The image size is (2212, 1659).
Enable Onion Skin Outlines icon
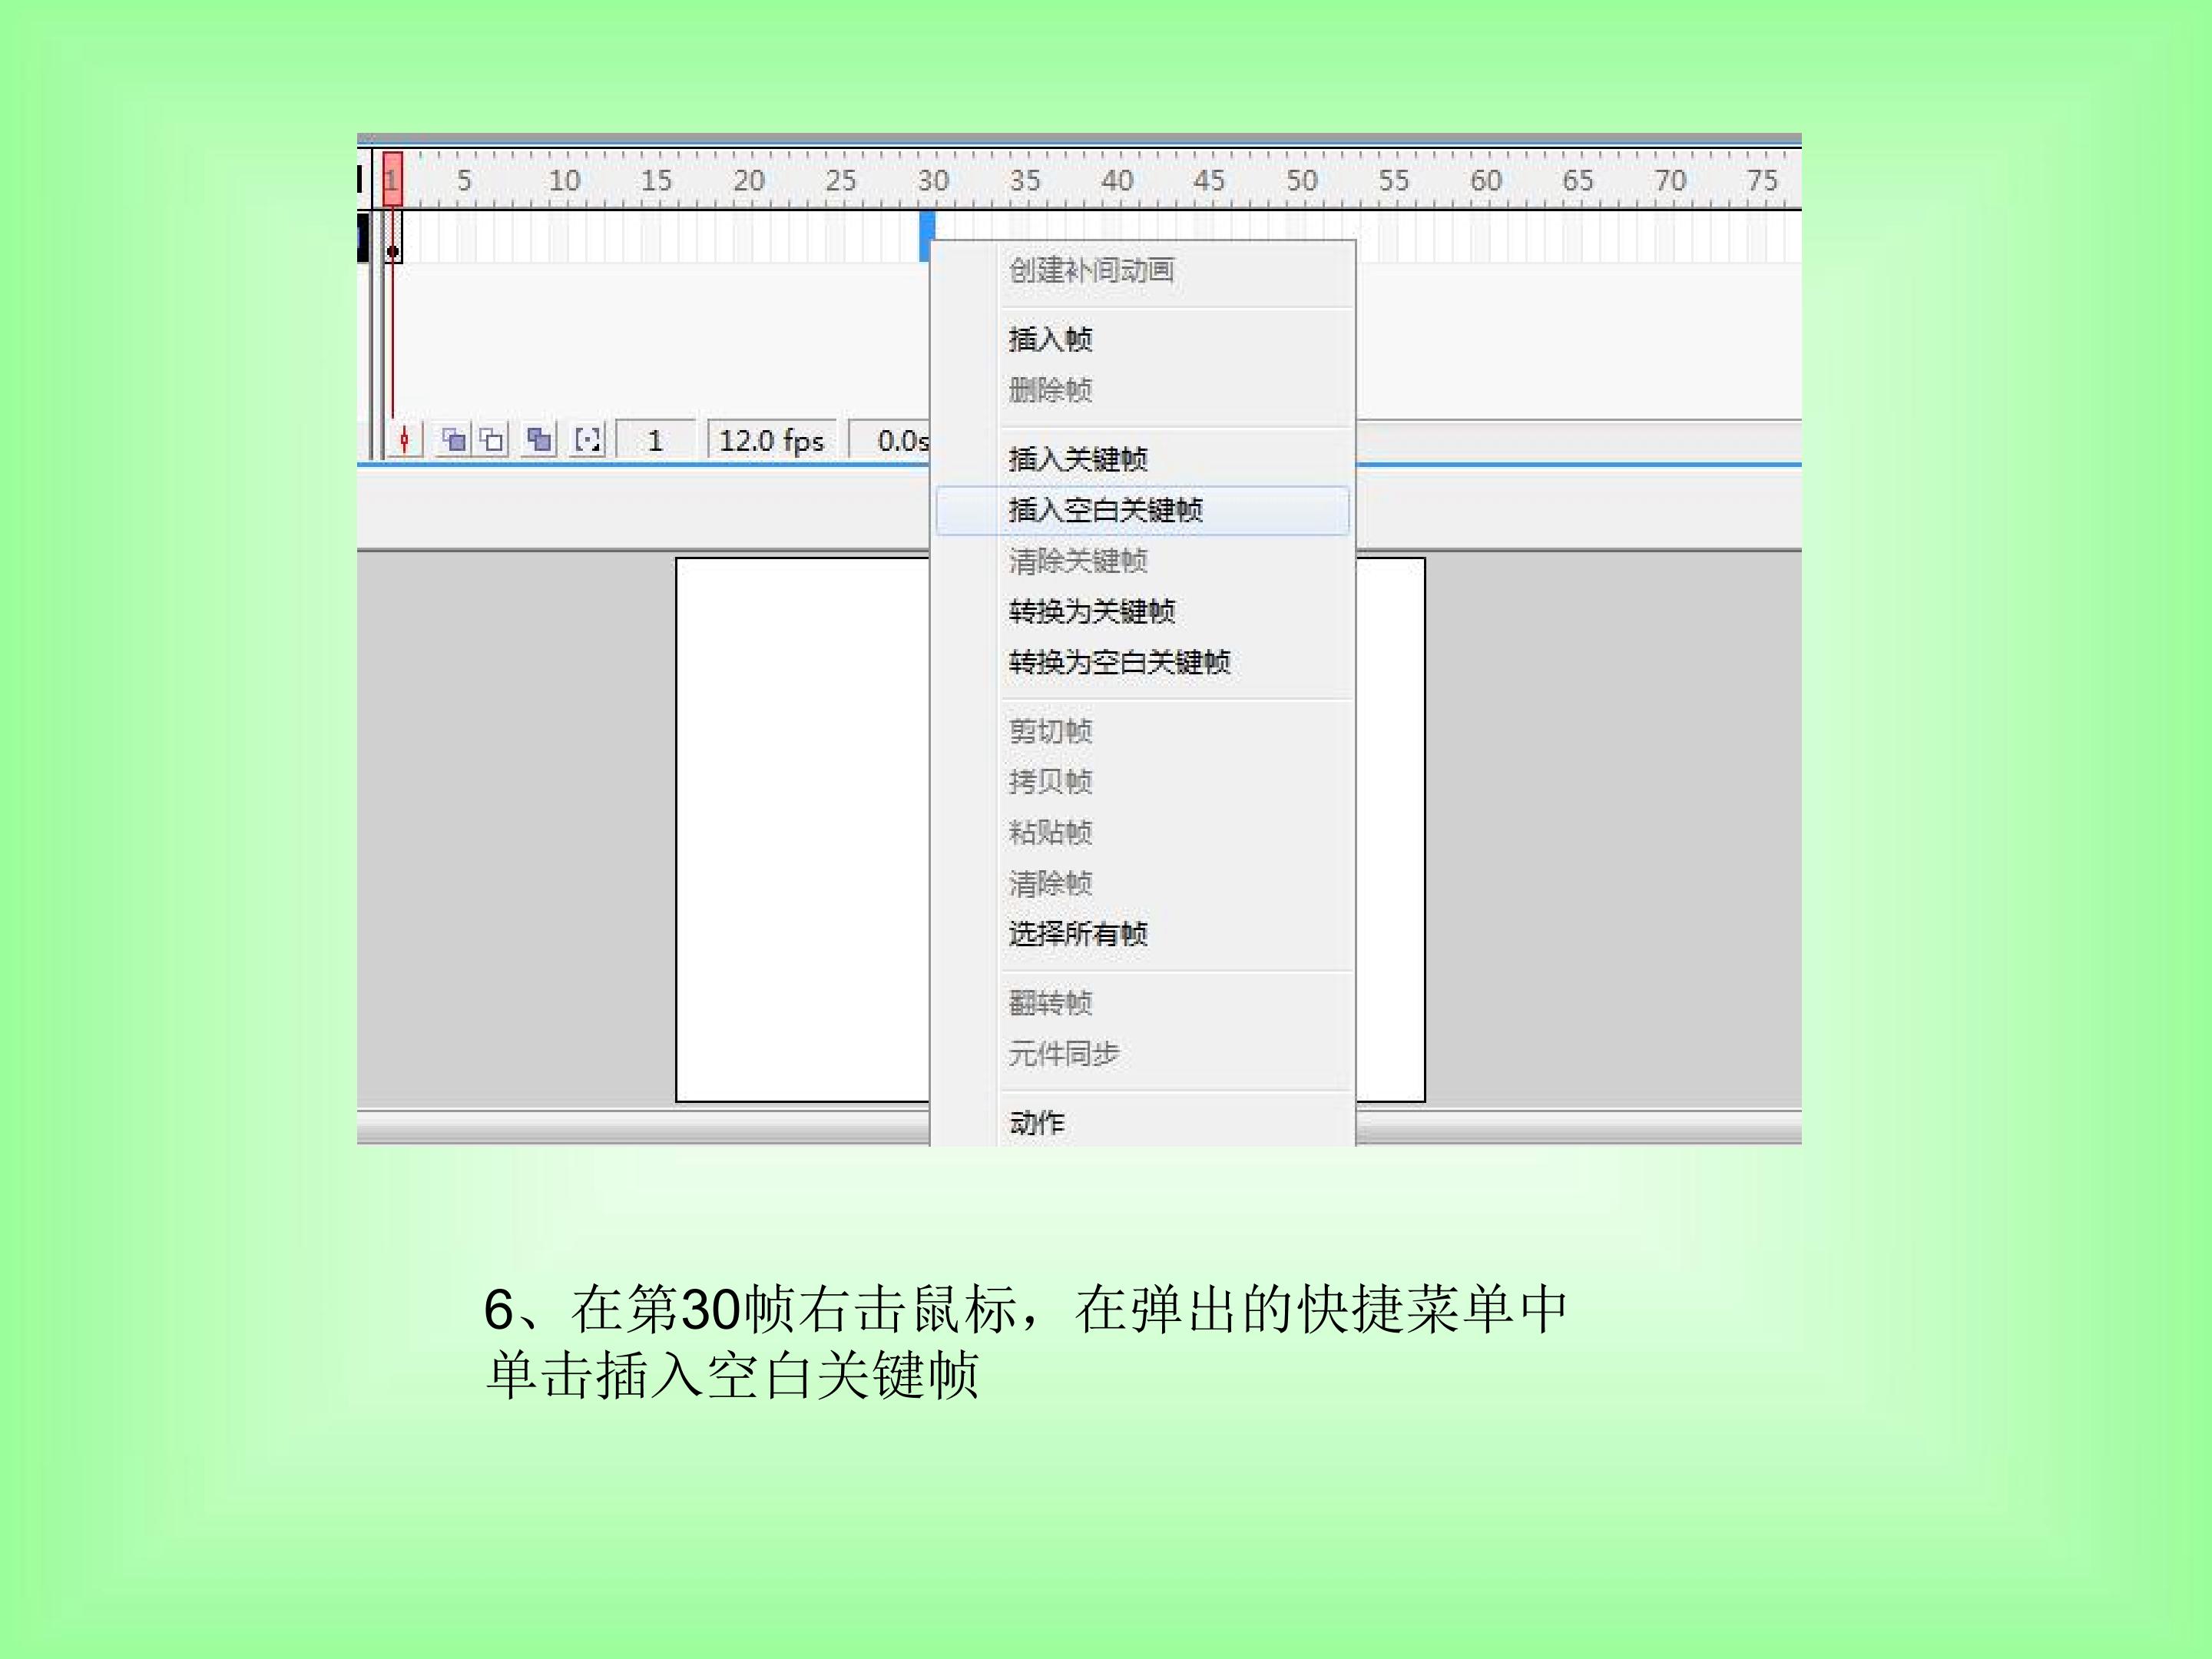point(492,440)
